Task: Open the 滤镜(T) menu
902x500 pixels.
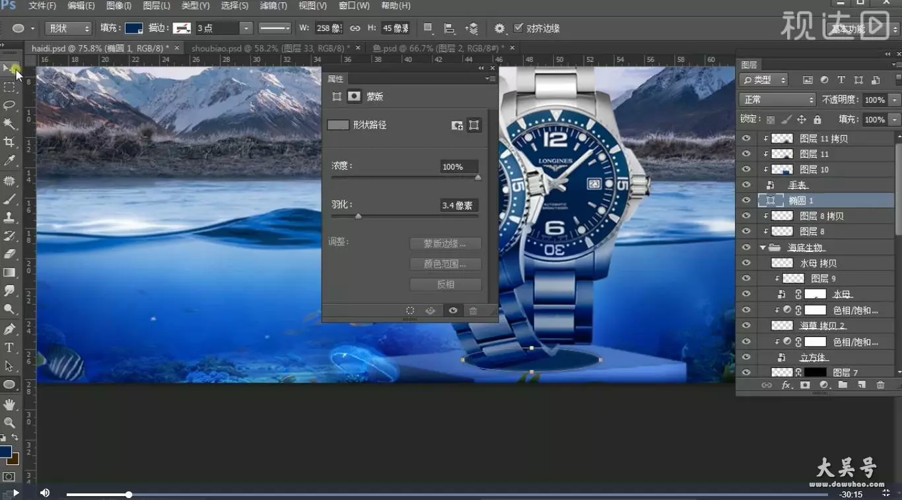Action: pyautogui.click(x=273, y=6)
